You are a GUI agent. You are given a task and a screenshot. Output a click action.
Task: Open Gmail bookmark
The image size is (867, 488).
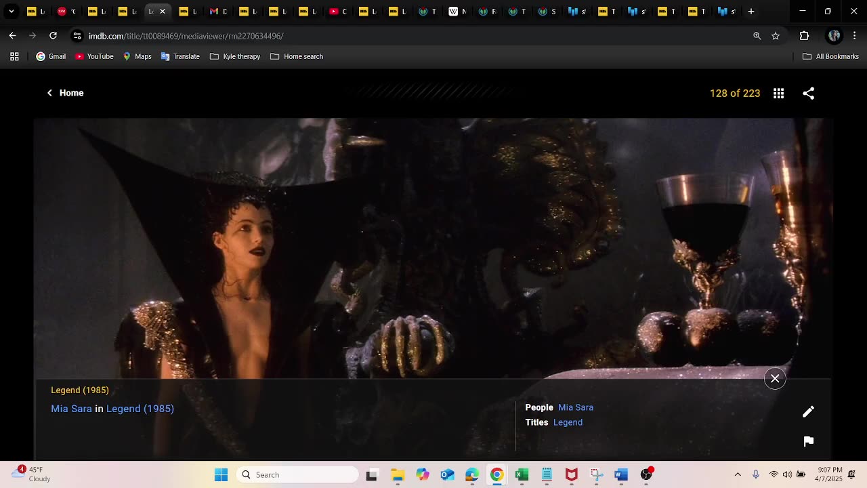pos(51,56)
